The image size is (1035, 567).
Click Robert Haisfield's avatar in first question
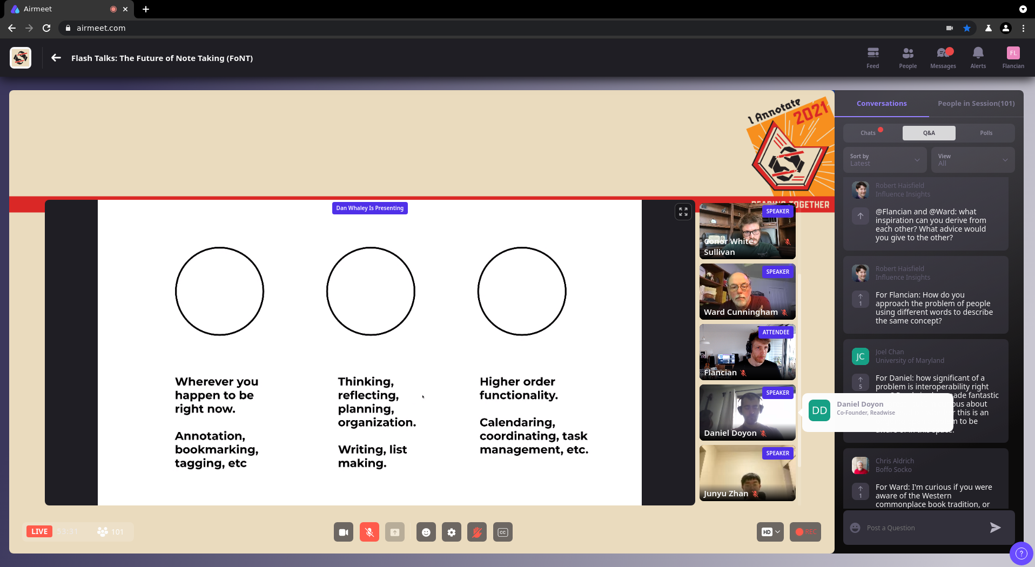(861, 190)
